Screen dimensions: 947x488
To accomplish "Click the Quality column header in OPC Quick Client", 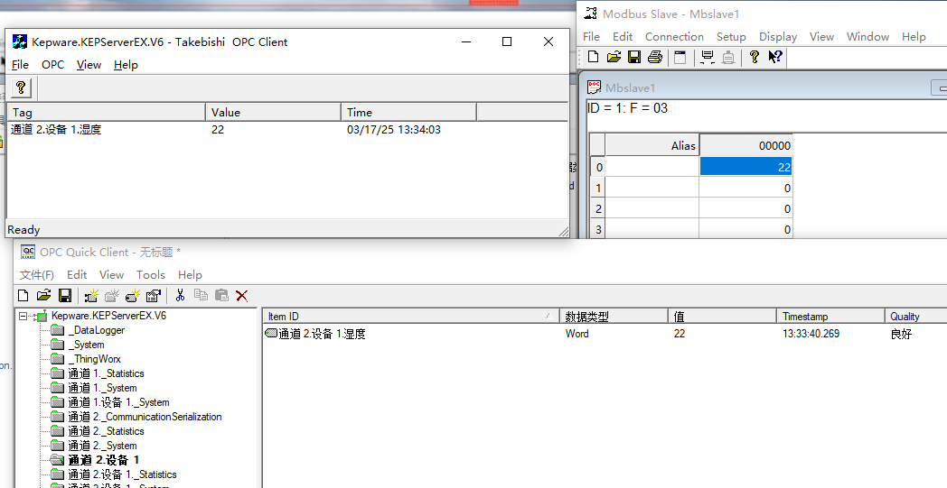I will click(x=915, y=316).
